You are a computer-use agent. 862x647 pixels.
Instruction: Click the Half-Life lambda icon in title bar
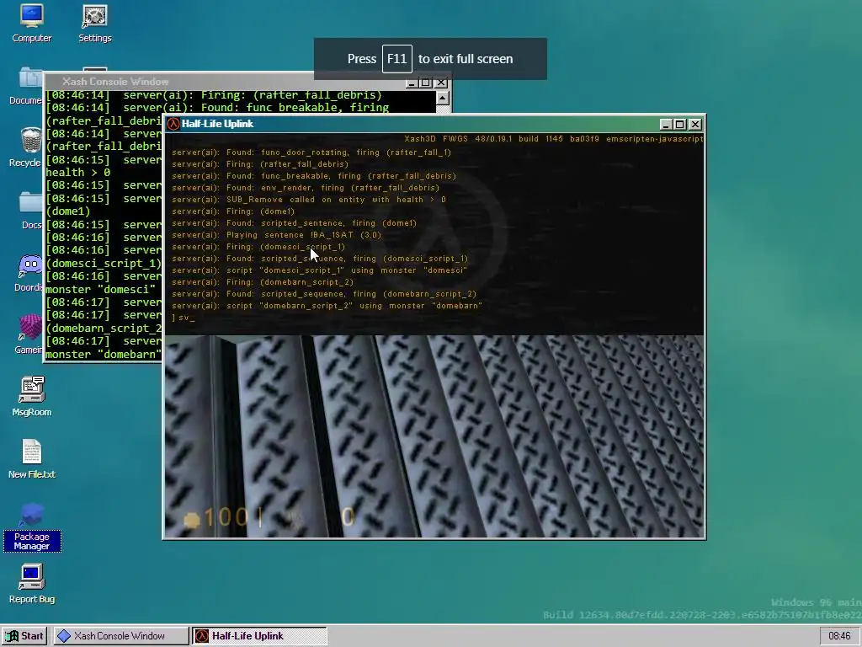point(173,124)
